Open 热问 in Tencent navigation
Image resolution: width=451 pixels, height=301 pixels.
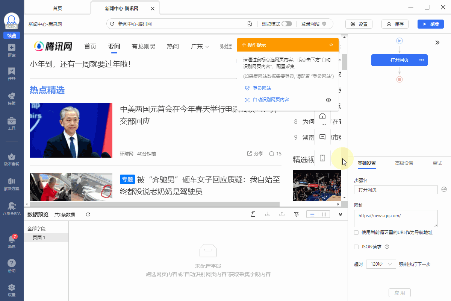click(173, 47)
